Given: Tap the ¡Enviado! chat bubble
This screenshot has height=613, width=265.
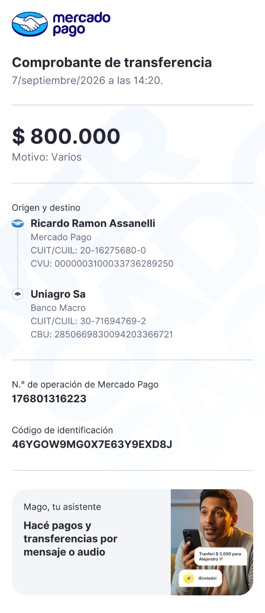Looking at the screenshot, I should coord(200,578).
